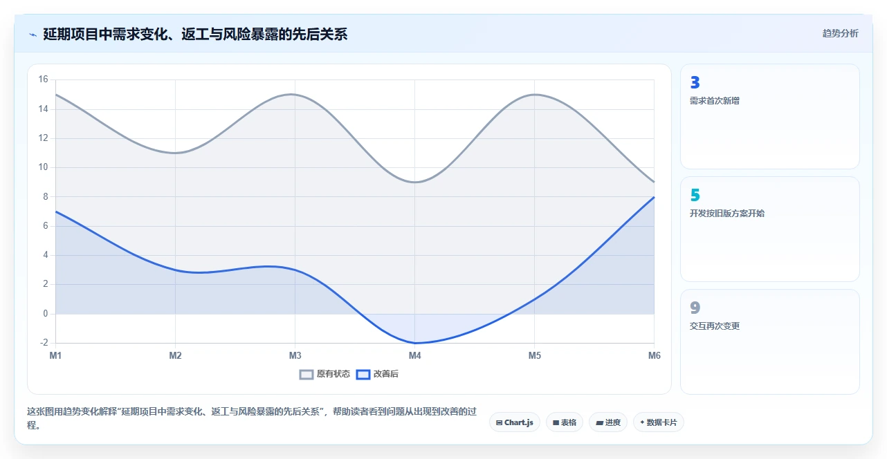Click the M2 x-axis label
The width and height of the screenshot is (887, 459).
pyautogui.click(x=175, y=356)
